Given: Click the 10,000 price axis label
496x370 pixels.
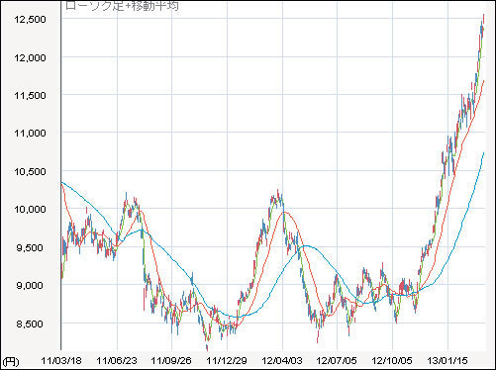Looking at the screenshot, I should pyautogui.click(x=30, y=209).
